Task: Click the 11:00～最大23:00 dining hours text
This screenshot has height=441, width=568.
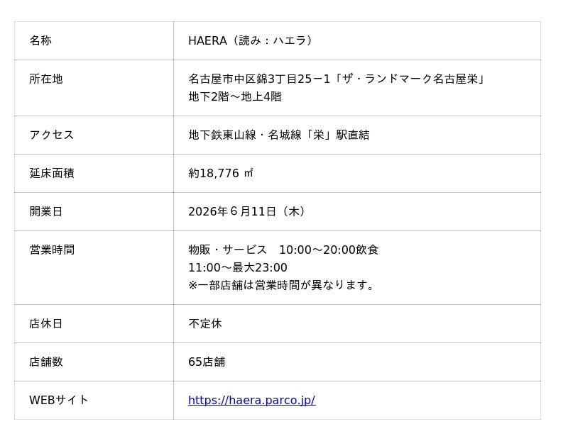Action: (238, 268)
